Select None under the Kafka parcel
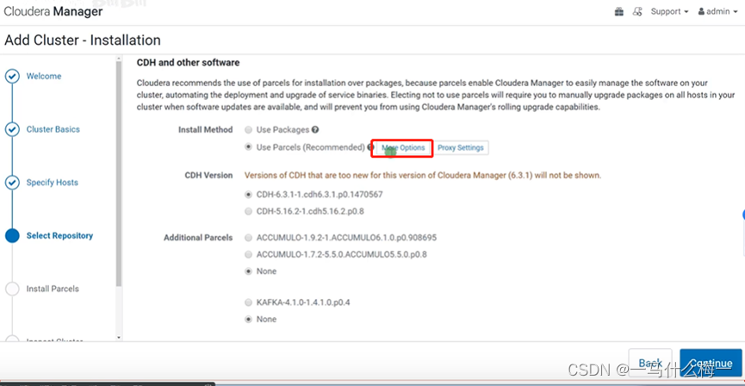 pos(248,320)
